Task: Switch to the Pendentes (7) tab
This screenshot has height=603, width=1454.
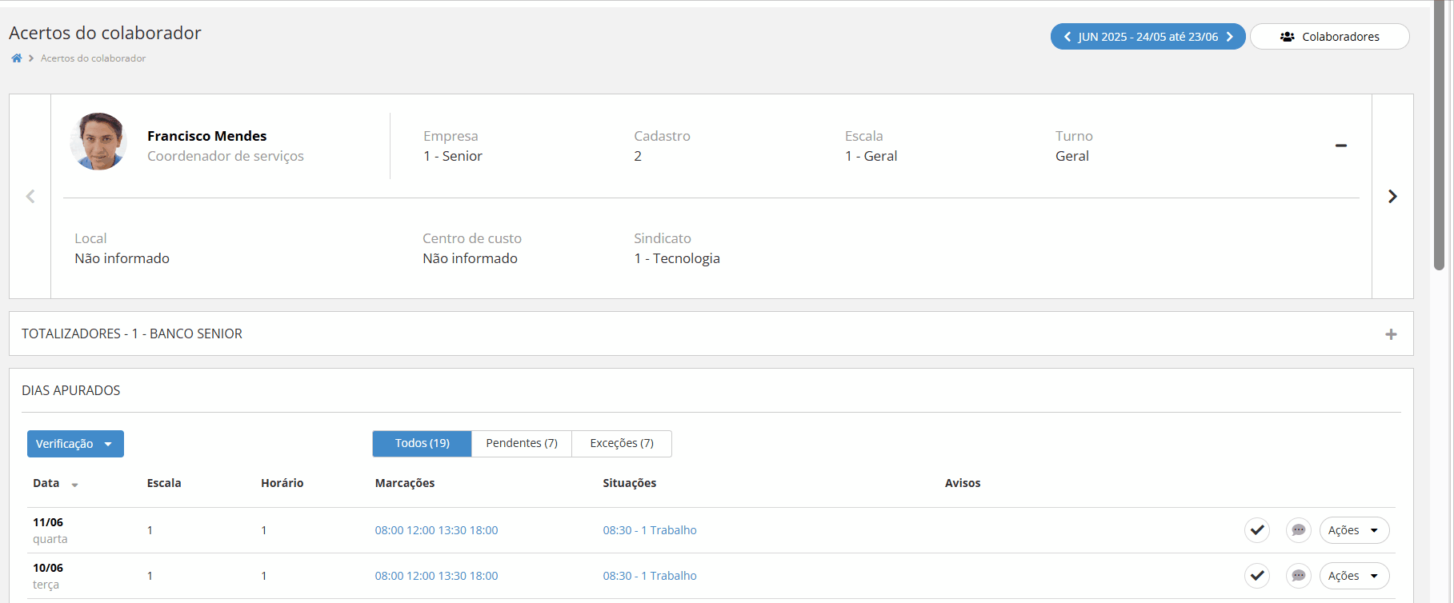Action: point(522,443)
